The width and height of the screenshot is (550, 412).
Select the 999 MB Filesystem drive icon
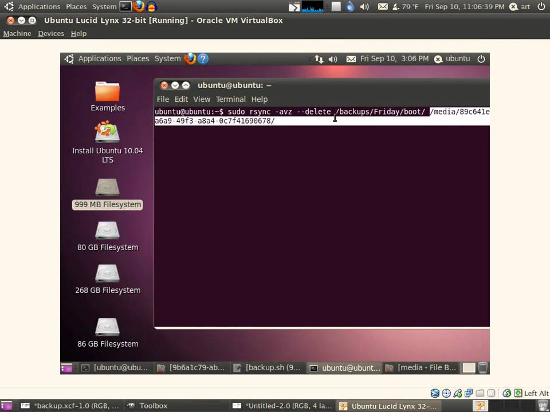tap(107, 188)
